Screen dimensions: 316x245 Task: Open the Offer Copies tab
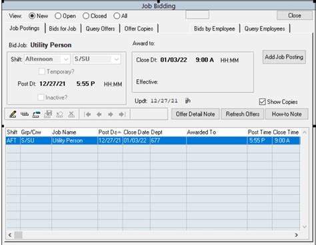(139, 29)
